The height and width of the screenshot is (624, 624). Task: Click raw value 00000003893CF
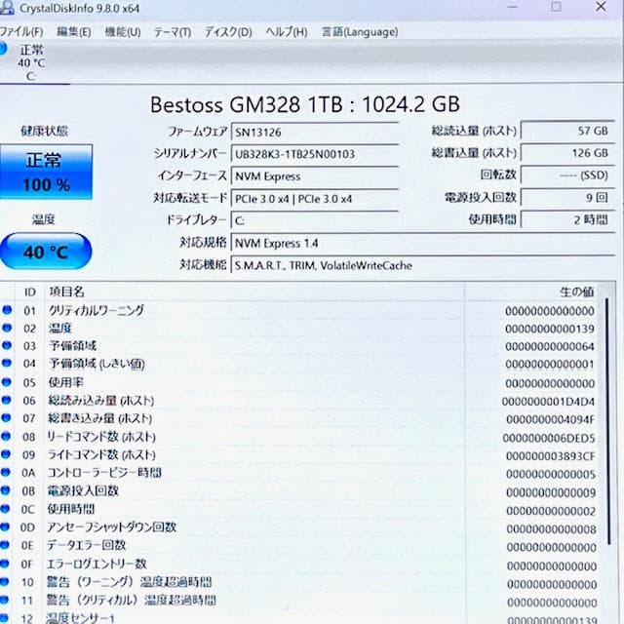[551, 456]
